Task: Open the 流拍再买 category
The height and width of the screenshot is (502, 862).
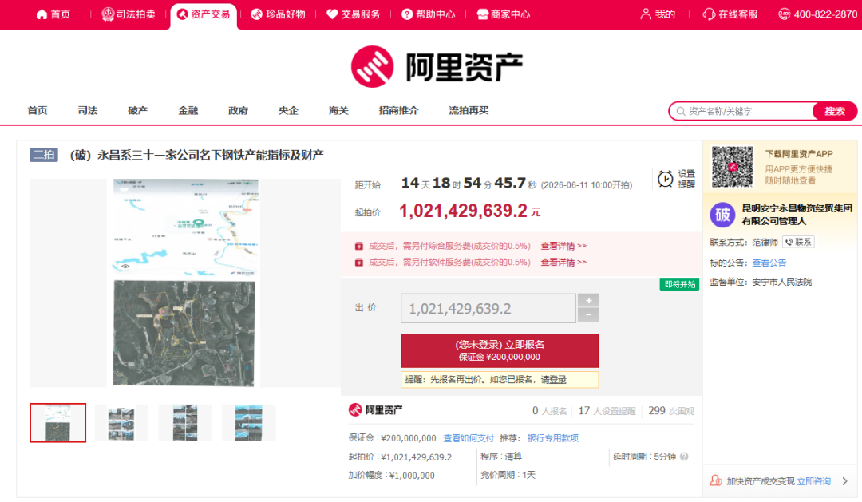Action: coord(469,110)
